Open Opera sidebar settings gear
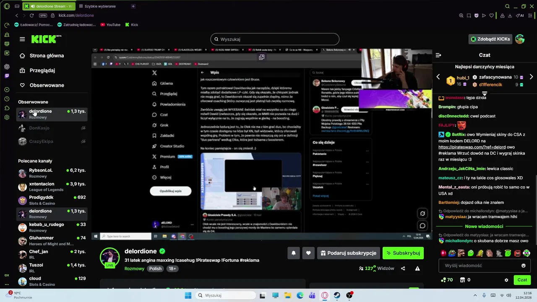 [x=7, y=117]
